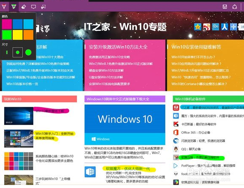Open article 三步玩转Win10“上帝模式”
Image resolution: width=244 pixels, height=188 pixels.
tap(53, 181)
